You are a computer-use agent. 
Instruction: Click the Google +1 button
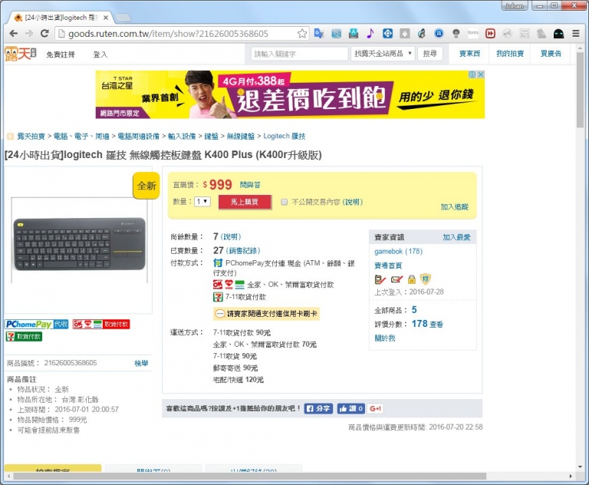[x=375, y=408]
